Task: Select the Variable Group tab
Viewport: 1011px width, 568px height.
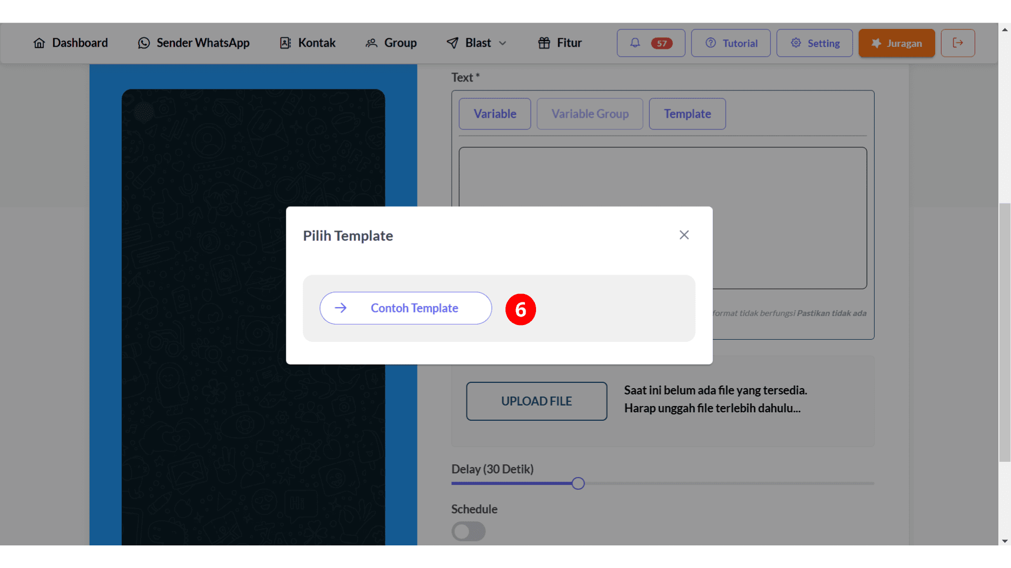Action: [x=590, y=114]
